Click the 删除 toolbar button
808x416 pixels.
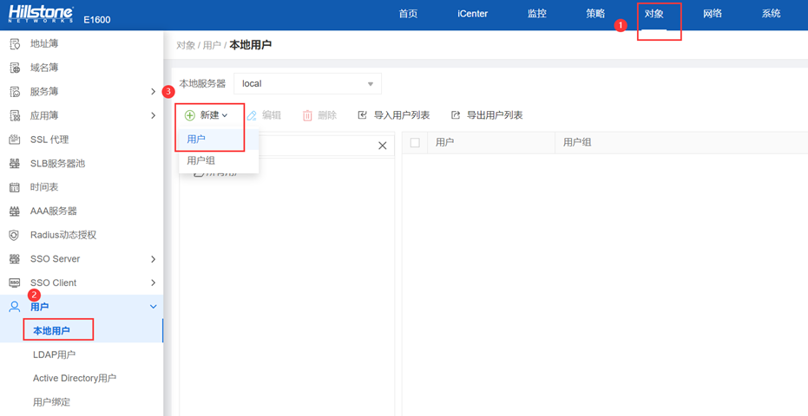pos(319,115)
